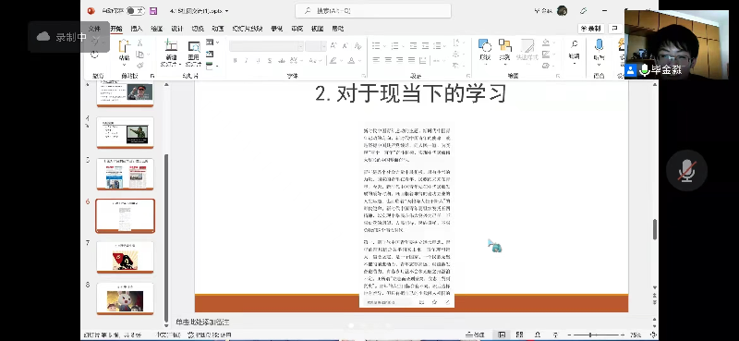The width and height of the screenshot is (739, 341).
Task: Open the font size dropdown
Action: pos(323,46)
